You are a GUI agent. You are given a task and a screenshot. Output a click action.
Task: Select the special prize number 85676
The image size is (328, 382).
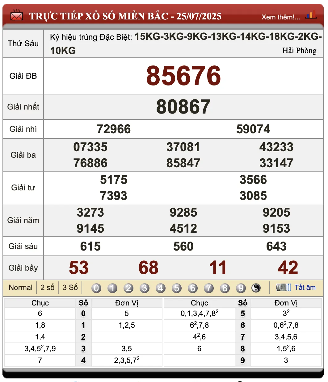click(x=184, y=76)
